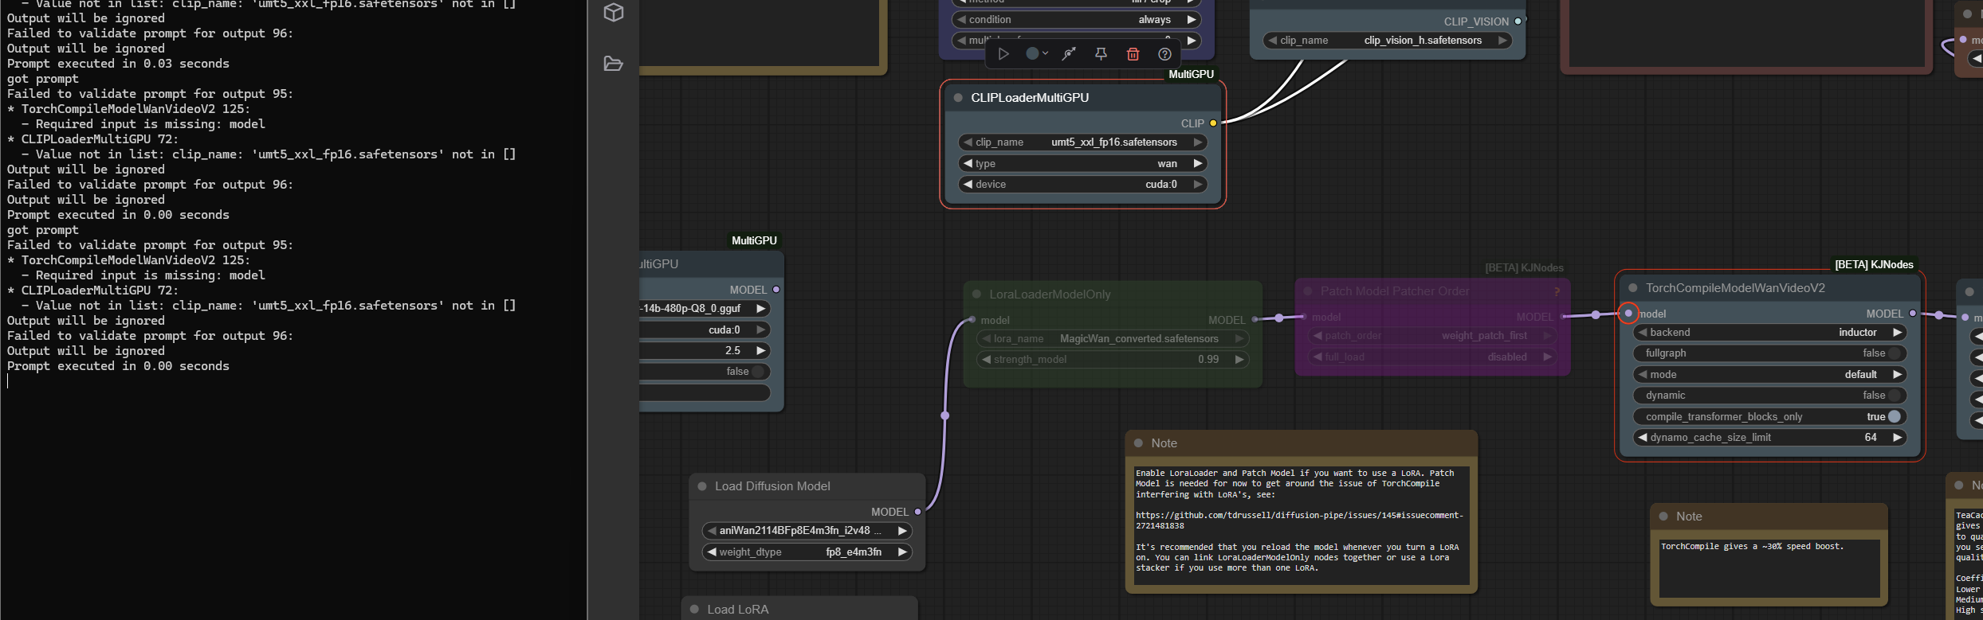The image size is (1983, 620).
Task: Click the link reroute dot between Lora and Patch nodes
Action: tap(1279, 318)
